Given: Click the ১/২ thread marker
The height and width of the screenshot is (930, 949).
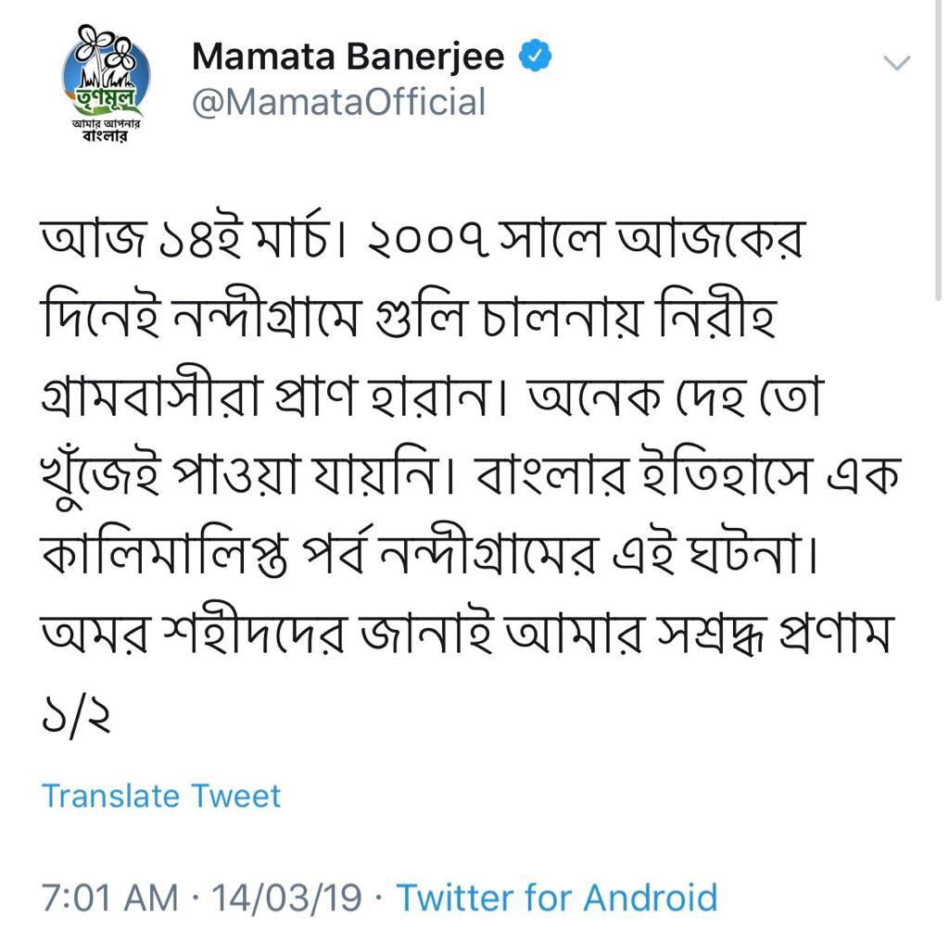Looking at the screenshot, I should click(76, 715).
